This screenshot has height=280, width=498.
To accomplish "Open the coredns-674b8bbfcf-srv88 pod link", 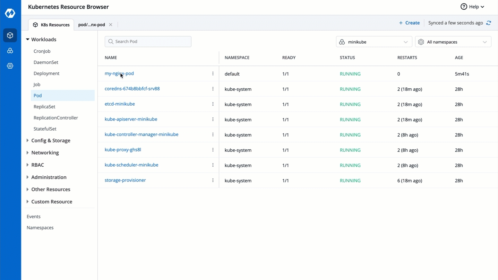I will pos(132,89).
